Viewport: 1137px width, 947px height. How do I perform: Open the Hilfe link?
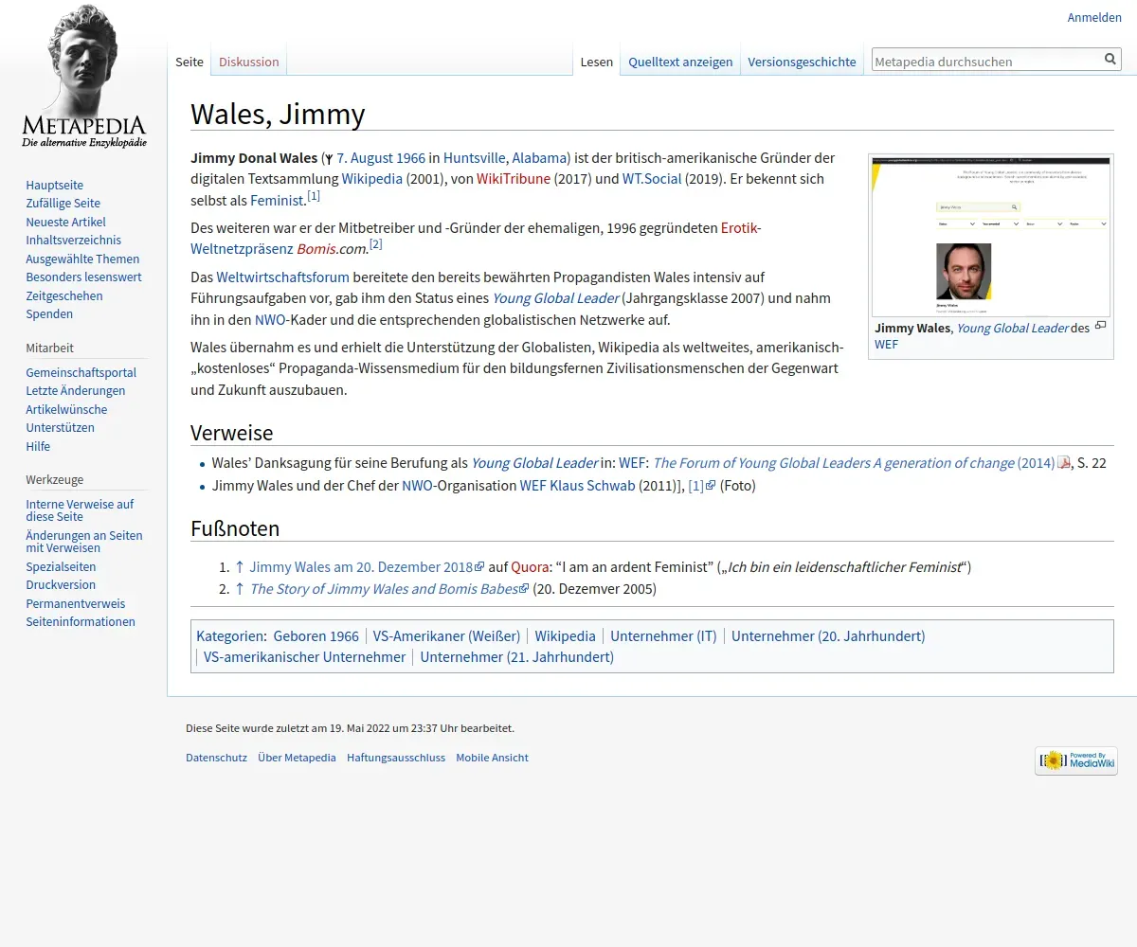(x=38, y=446)
